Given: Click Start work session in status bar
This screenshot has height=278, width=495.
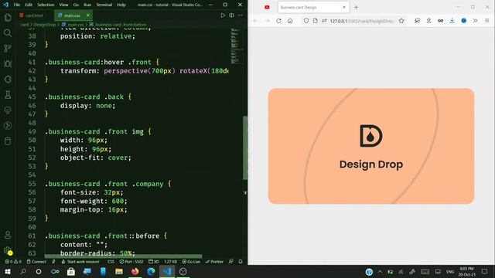Looking at the screenshot, I should [80, 262].
